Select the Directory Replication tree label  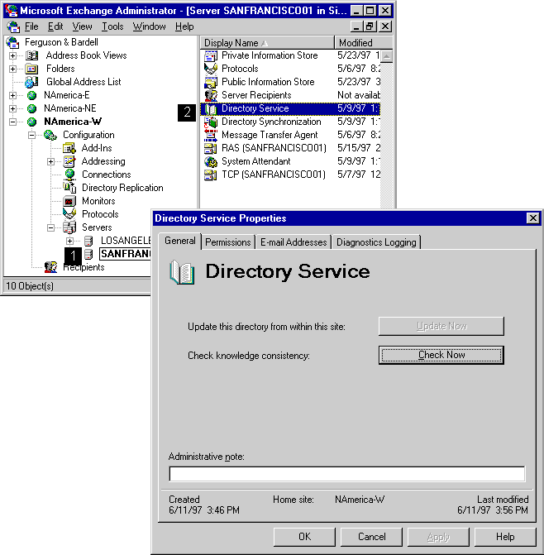[122, 188]
